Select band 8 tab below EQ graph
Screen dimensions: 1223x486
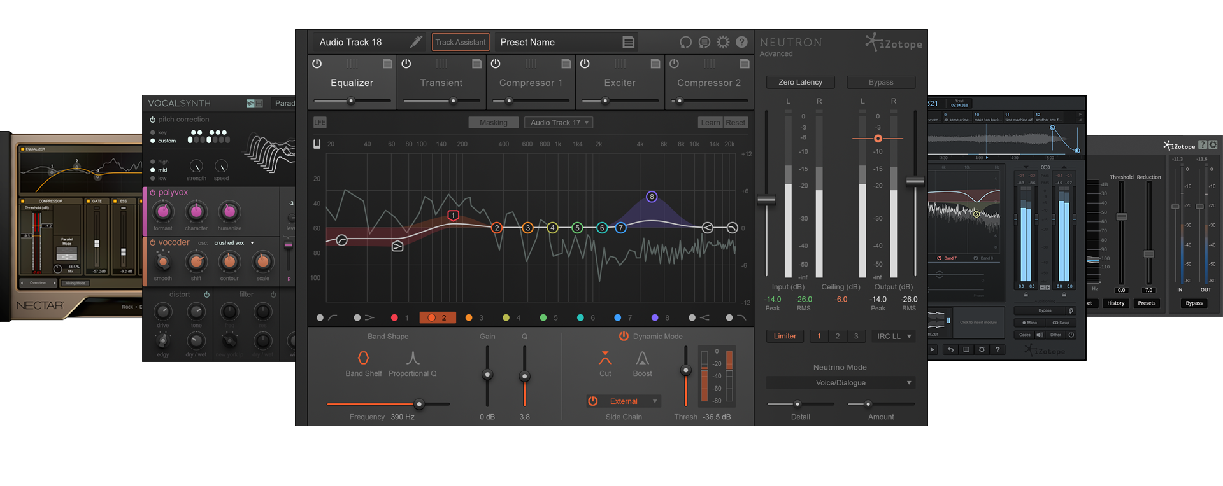point(661,317)
